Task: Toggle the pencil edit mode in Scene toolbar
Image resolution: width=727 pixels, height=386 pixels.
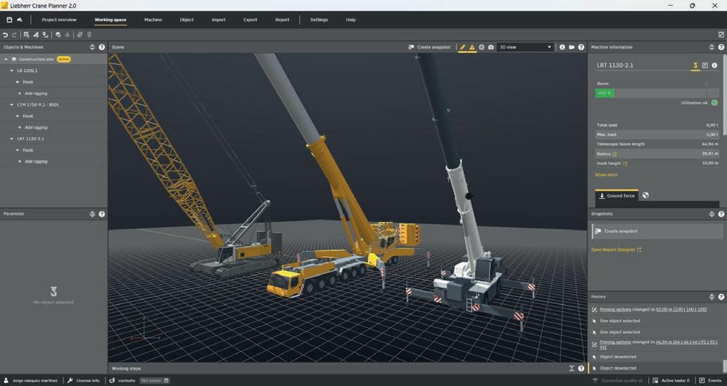Action: (x=462, y=47)
